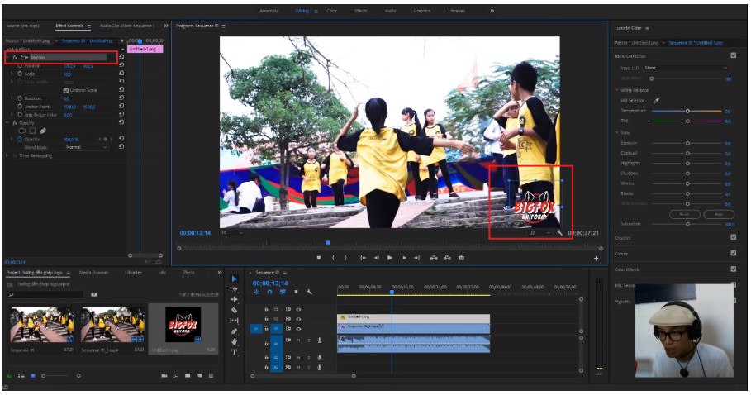Open the Media Browser tab

click(93, 272)
